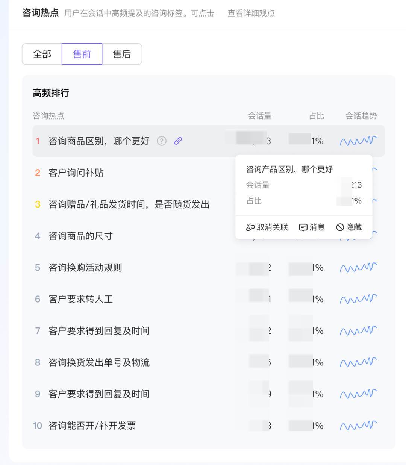
Task: Select the hotspot 客户要求得到回复及时间
Action: pos(98,330)
